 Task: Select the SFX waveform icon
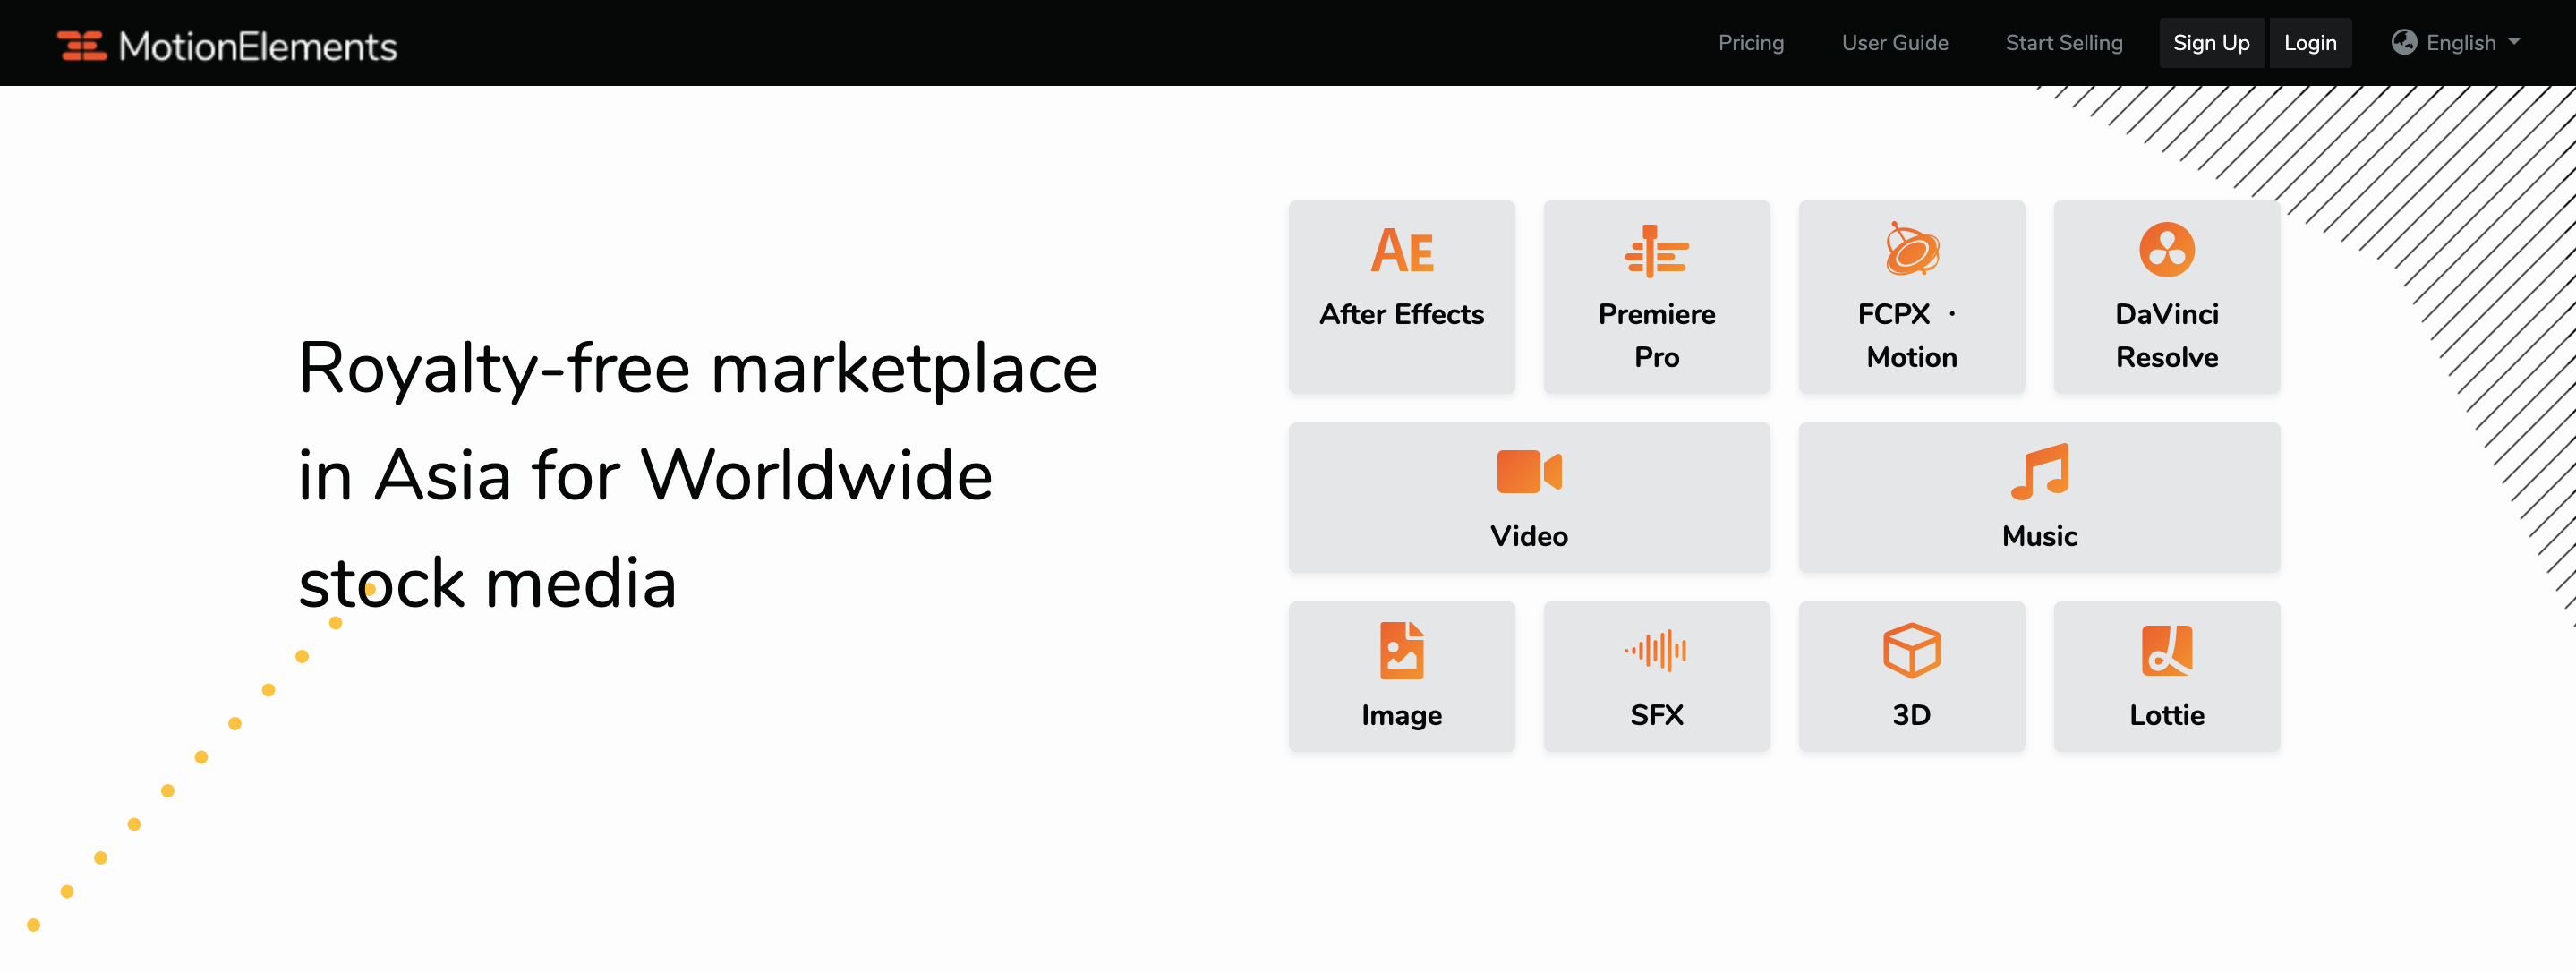(x=1656, y=650)
